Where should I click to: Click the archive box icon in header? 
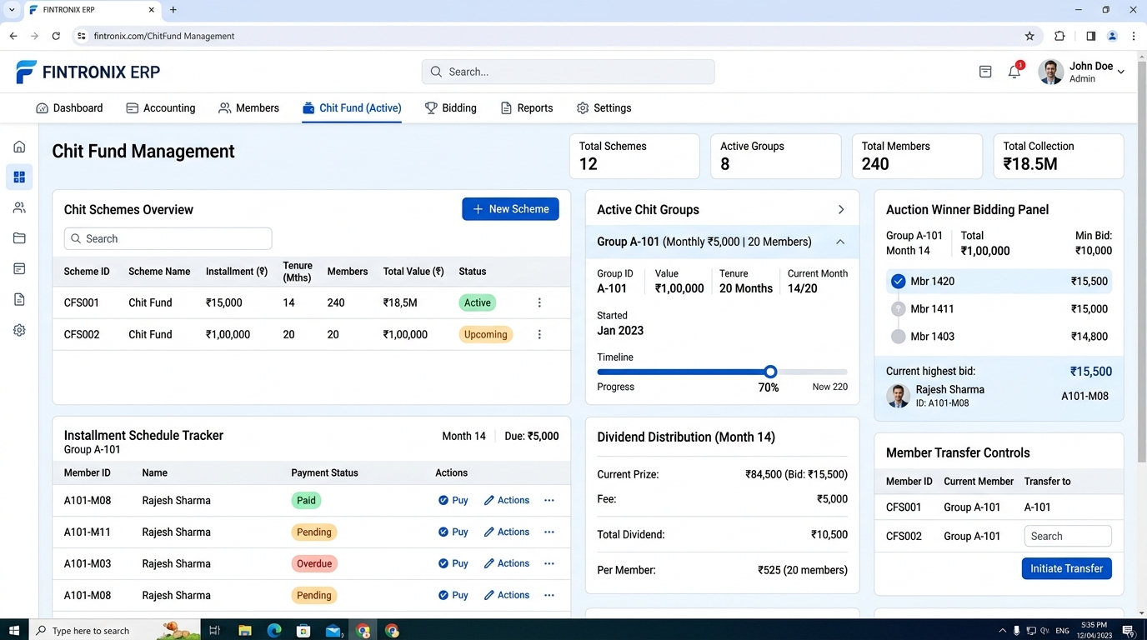pos(985,72)
